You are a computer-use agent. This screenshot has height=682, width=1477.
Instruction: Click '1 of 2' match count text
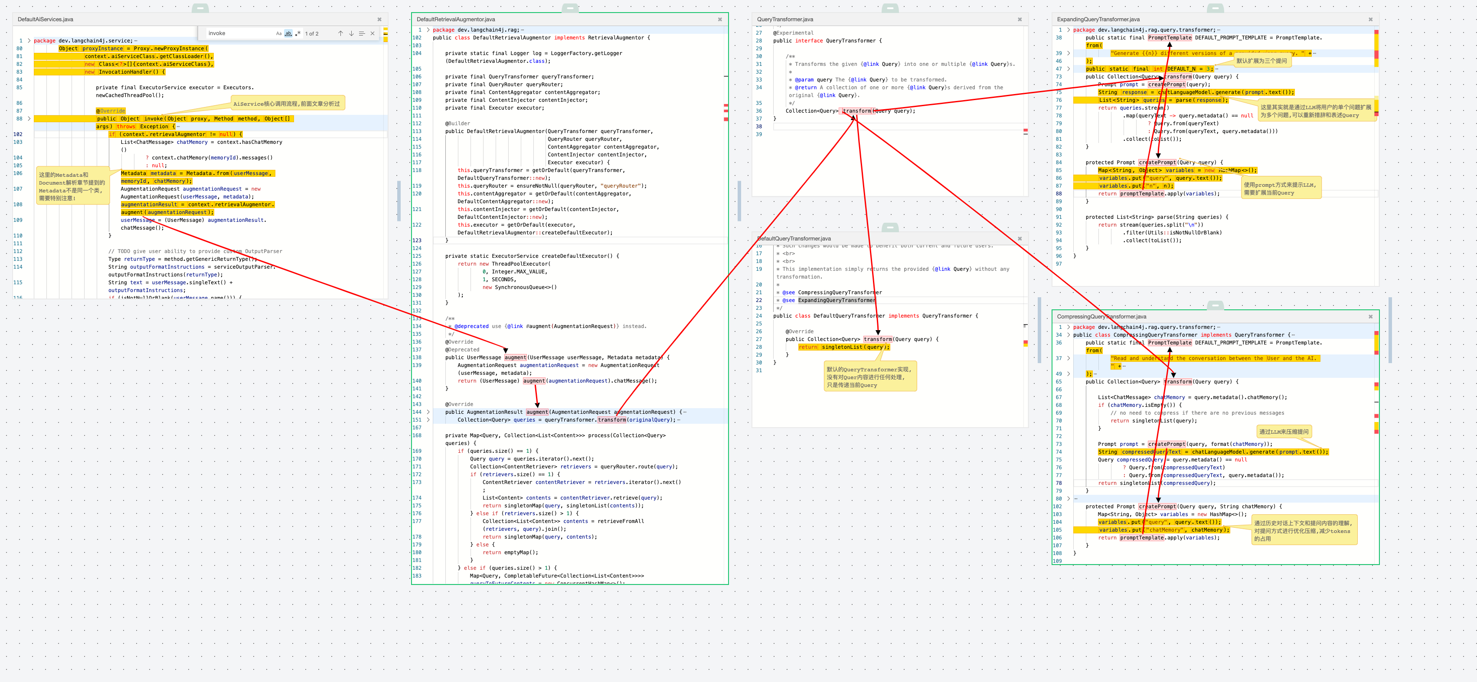click(x=311, y=34)
